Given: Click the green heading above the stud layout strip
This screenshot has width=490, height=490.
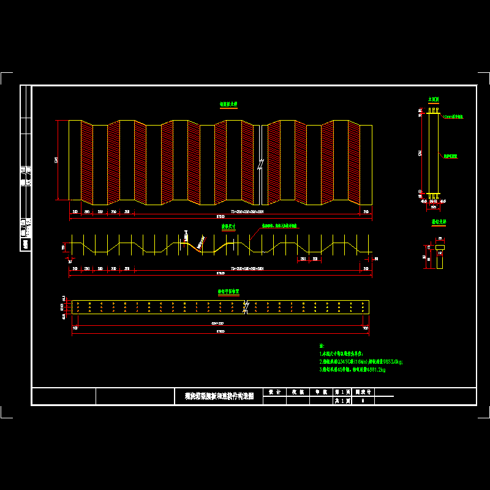Looking at the screenshot, I should [x=228, y=293].
